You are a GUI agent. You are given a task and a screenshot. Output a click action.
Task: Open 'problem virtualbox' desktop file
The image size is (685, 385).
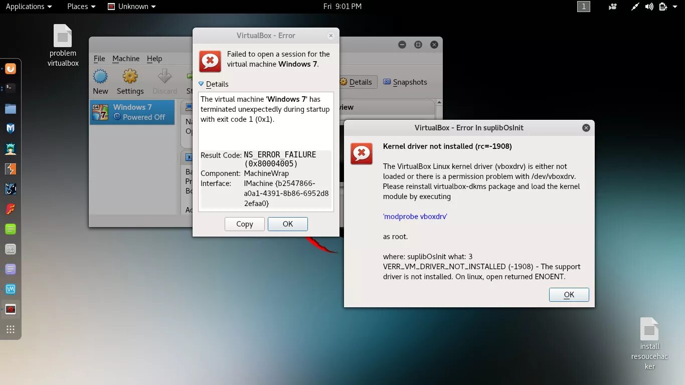[x=63, y=46]
